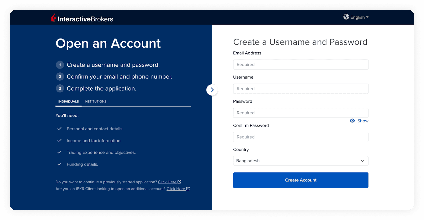The image size is (424, 220).
Task: Click the Interactive Brokers logo
Action: 82,18
